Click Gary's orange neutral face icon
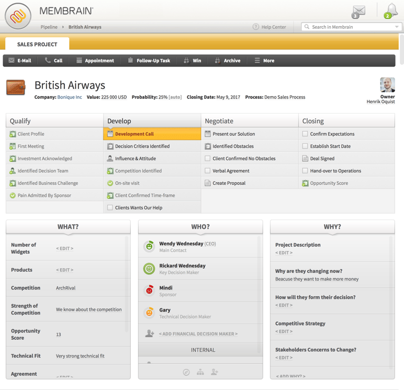This screenshot has width=404, height=390. (x=149, y=313)
